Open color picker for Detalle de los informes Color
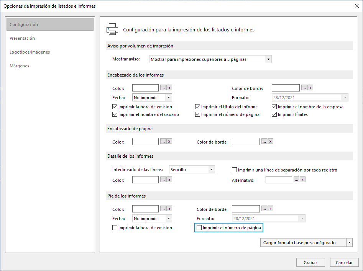Screen dimensions: 363x271 pos(163,180)
